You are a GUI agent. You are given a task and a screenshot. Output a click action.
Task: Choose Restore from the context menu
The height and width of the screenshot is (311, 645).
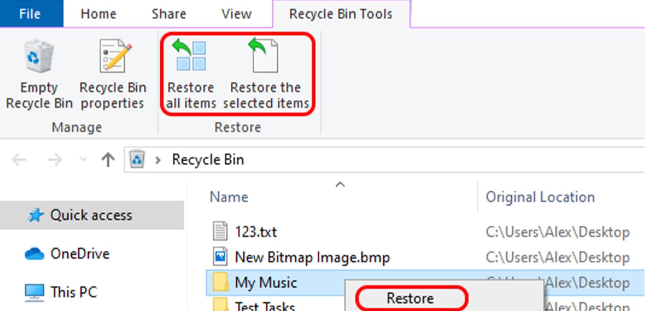[x=410, y=298]
